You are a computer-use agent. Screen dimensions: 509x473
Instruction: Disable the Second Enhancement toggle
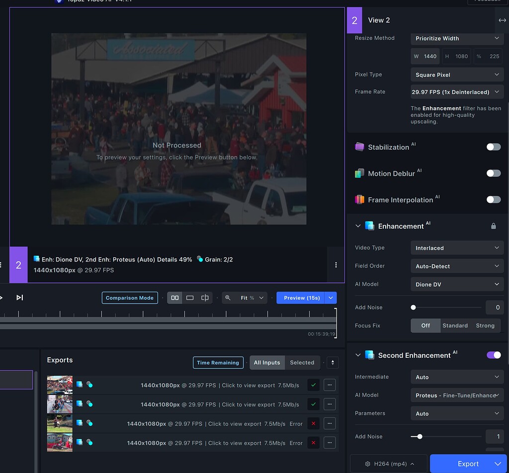(493, 355)
